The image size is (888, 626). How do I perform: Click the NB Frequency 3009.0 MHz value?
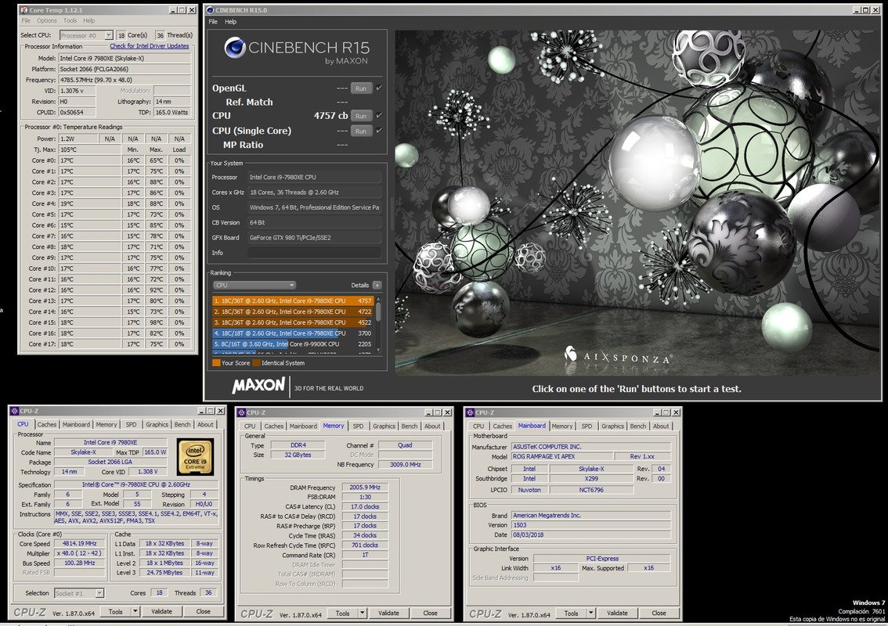[x=406, y=465]
